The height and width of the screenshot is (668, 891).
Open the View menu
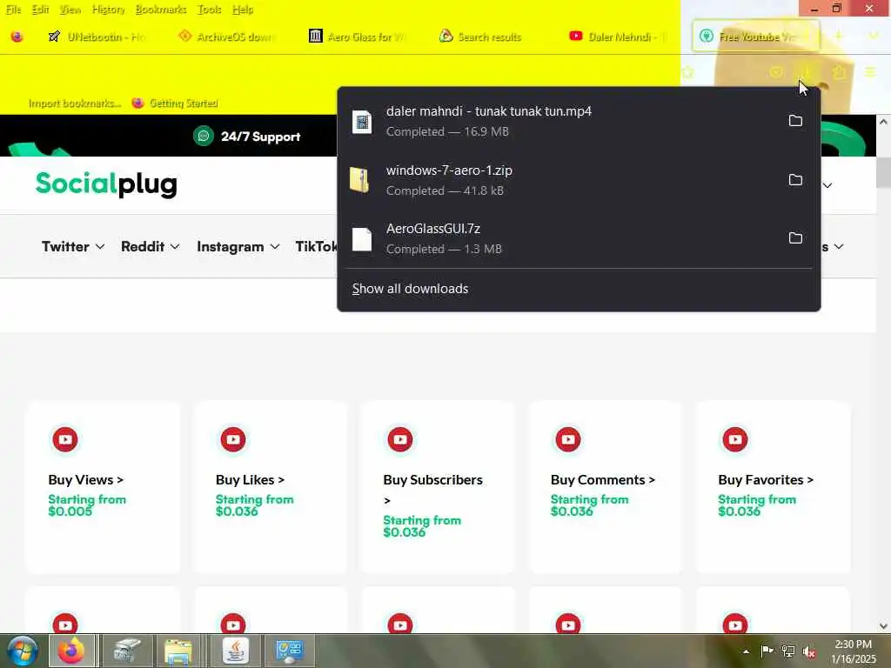(70, 10)
